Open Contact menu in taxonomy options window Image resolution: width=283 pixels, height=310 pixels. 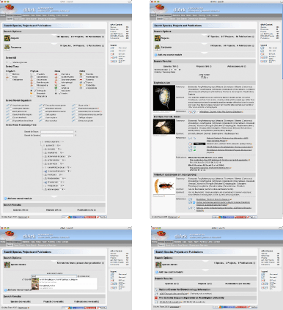tap(65, 15)
